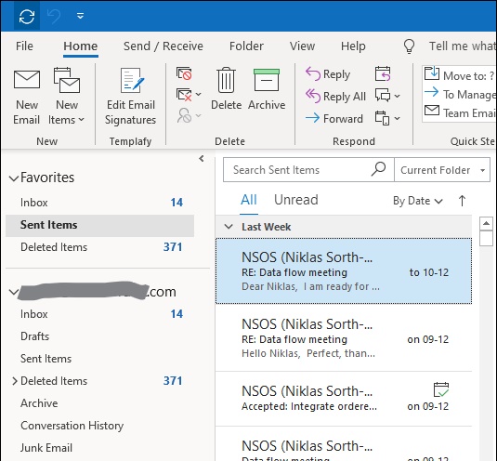Screen dimensions: 497x461
Task: Select the Home ribbon tab
Action: tap(81, 46)
